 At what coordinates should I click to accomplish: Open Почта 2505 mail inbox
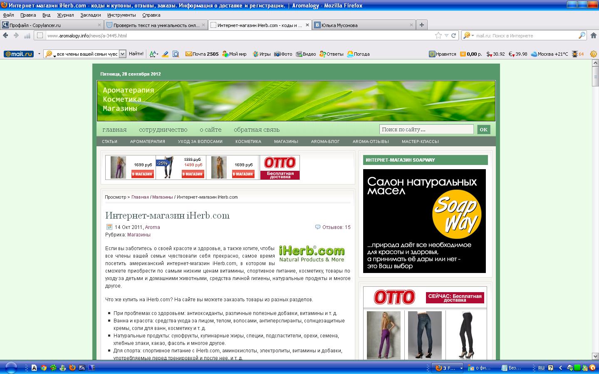[x=202, y=54]
